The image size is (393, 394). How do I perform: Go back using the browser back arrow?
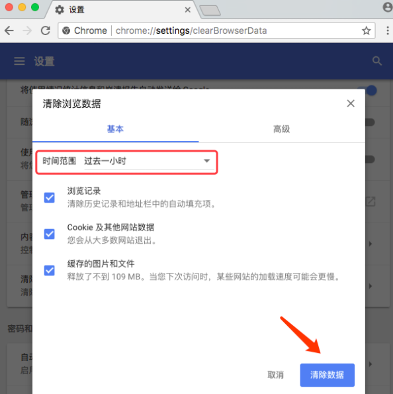[x=9, y=30]
